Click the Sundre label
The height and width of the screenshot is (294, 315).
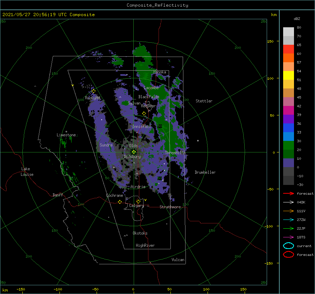coord(106,145)
